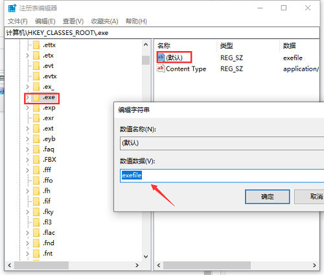Expand the .exe registry key
Screen dimensions: 324x275
(27, 98)
